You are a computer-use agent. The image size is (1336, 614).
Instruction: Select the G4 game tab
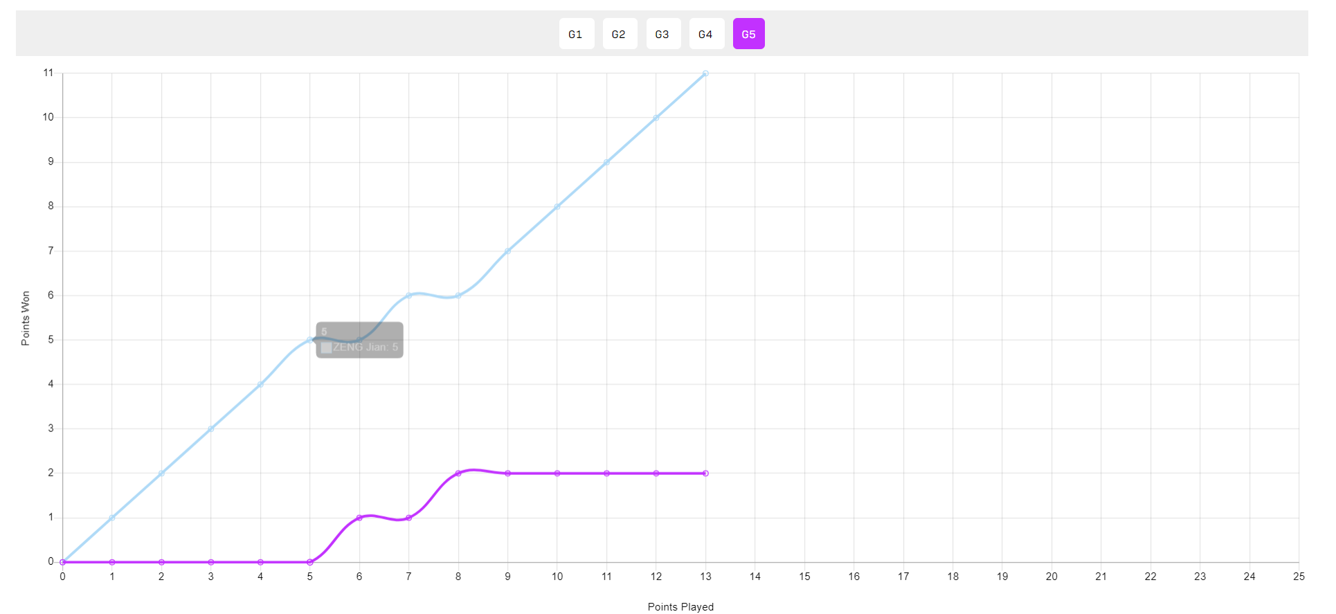click(x=706, y=34)
